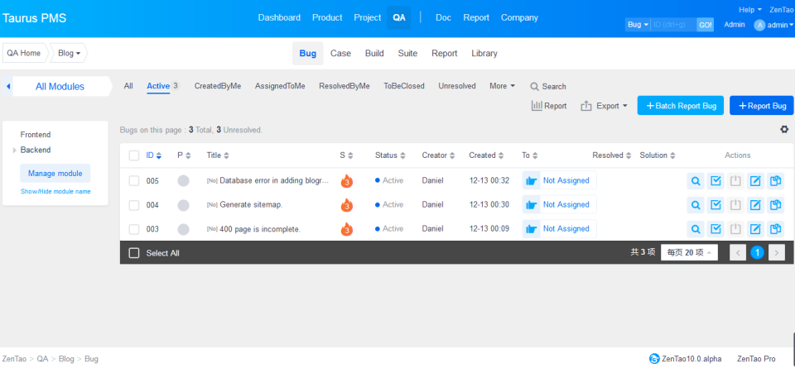Open the Dashboard menu item
The image size is (795, 368).
coord(279,17)
